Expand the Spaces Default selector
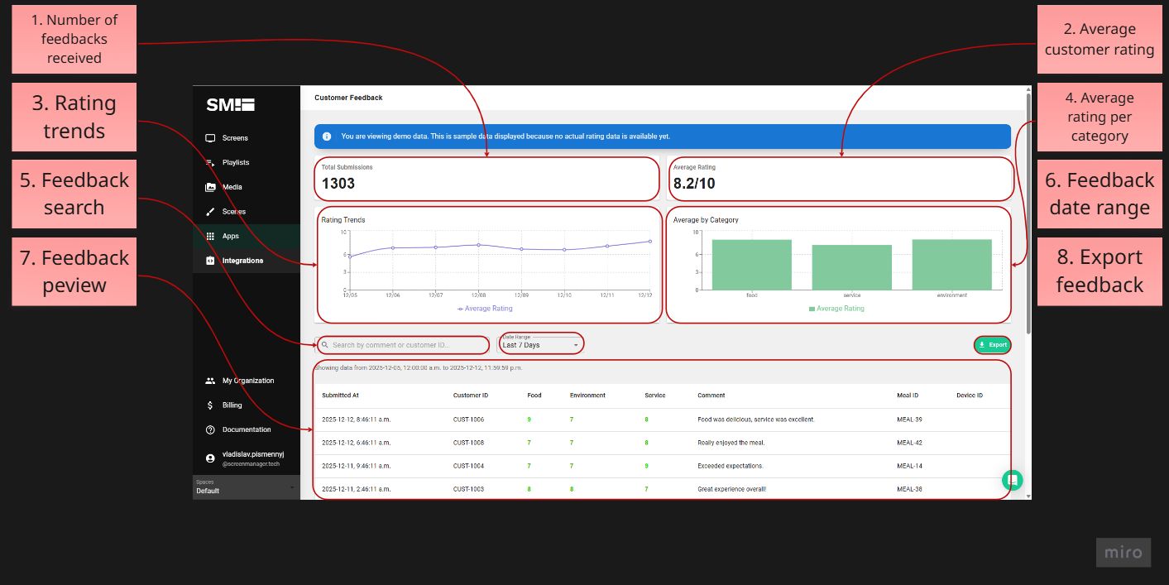This screenshot has width=1169, height=585. pos(246,487)
